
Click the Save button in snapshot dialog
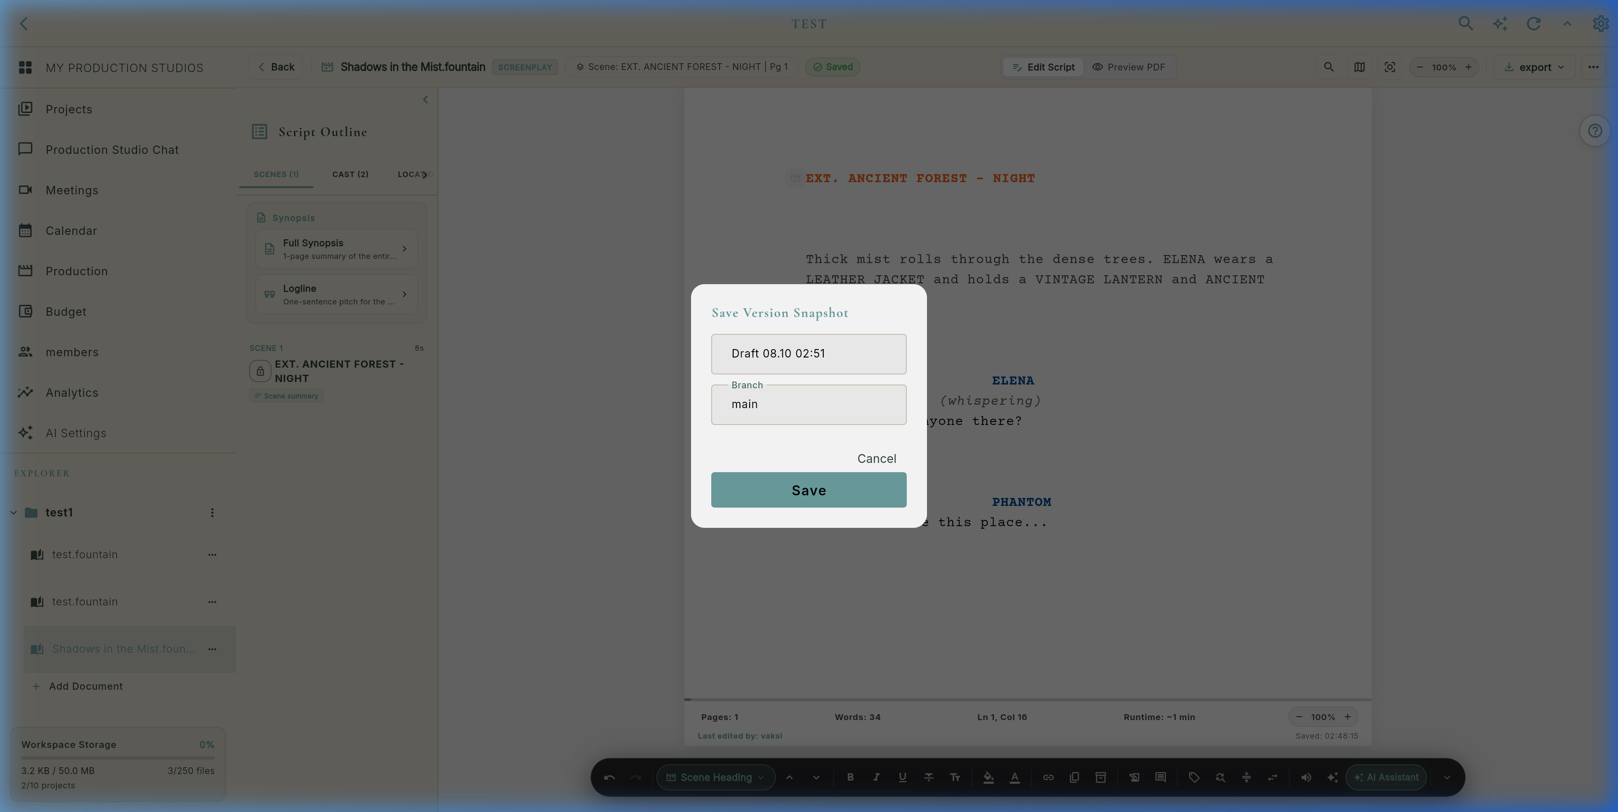[x=809, y=489]
